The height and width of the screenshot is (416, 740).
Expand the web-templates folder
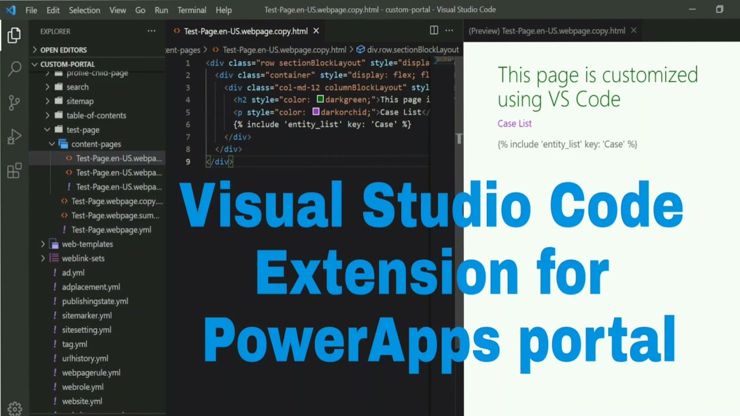[x=87, y=244]
